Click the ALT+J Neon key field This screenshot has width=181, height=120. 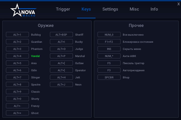click(61, 85)
